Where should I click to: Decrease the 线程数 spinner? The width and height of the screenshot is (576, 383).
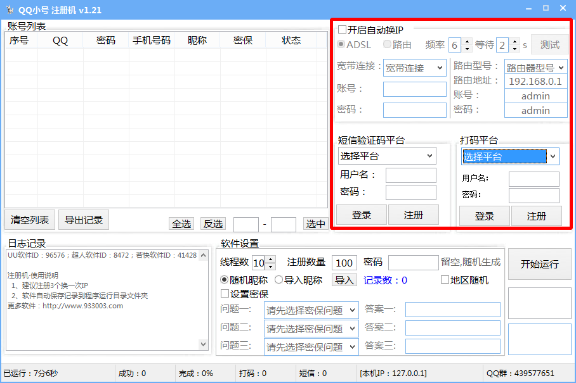point(270,267)
